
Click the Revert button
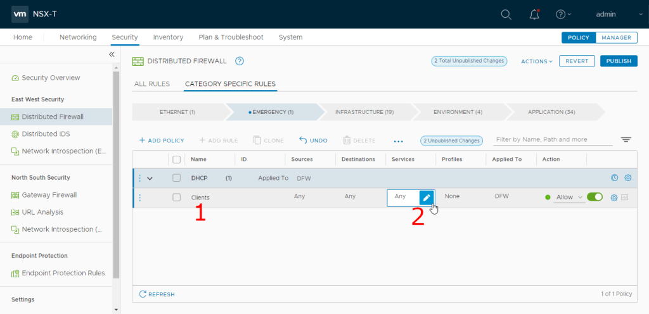[x=575, y=61]
